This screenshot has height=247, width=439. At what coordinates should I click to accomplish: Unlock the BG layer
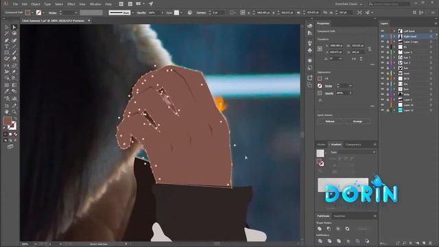click(x=388, y=47)
